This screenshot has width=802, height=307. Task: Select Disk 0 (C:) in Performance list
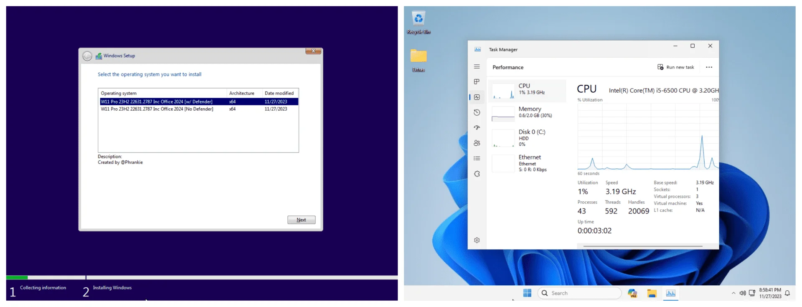pyautogui.click(x=527, y=138)
